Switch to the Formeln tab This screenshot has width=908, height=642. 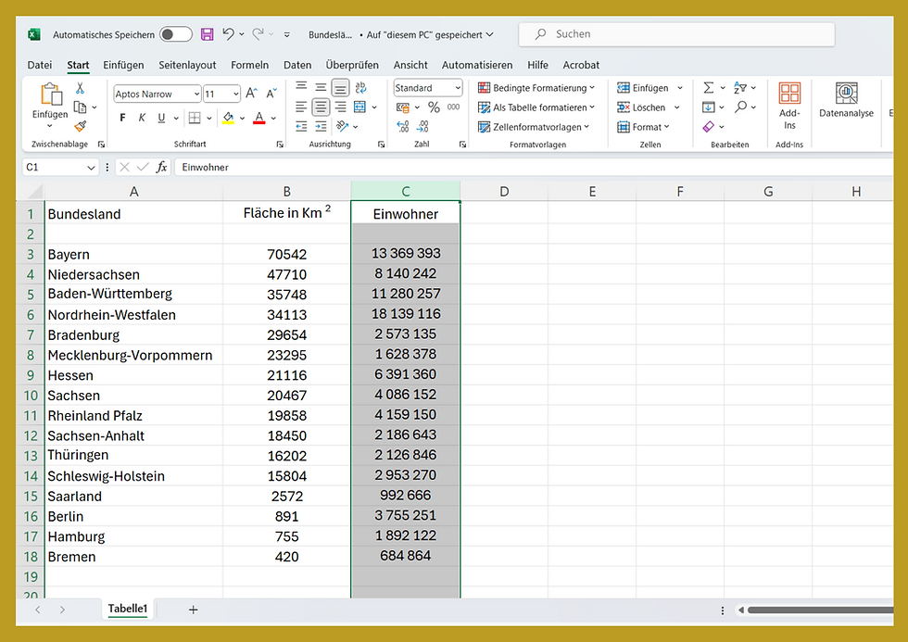(x=249, y=65)
